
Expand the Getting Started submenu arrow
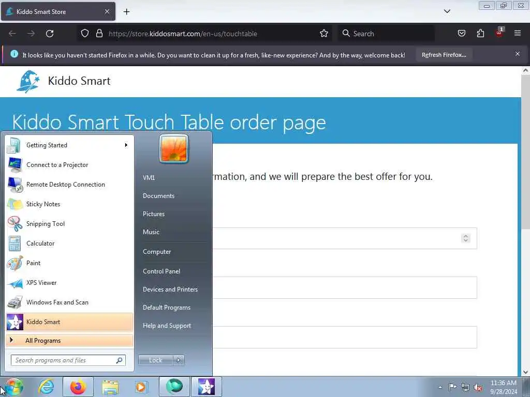pyautogui.click(x=126, y=145)
